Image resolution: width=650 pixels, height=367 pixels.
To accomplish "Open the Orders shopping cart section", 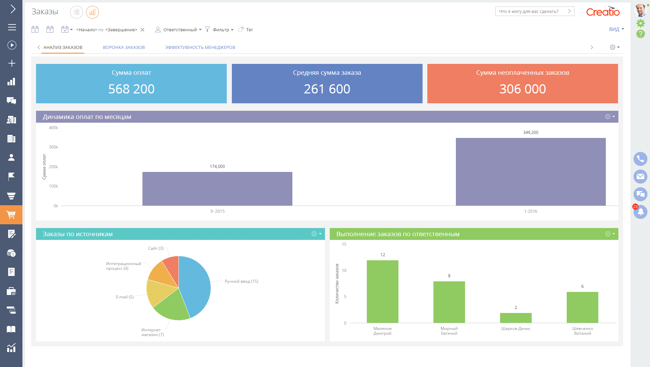I will (11, 215).
